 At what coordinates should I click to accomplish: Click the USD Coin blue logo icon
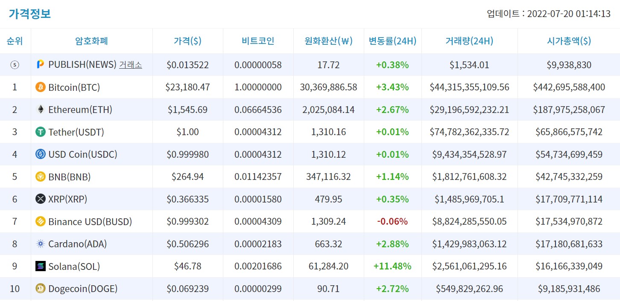40,154
